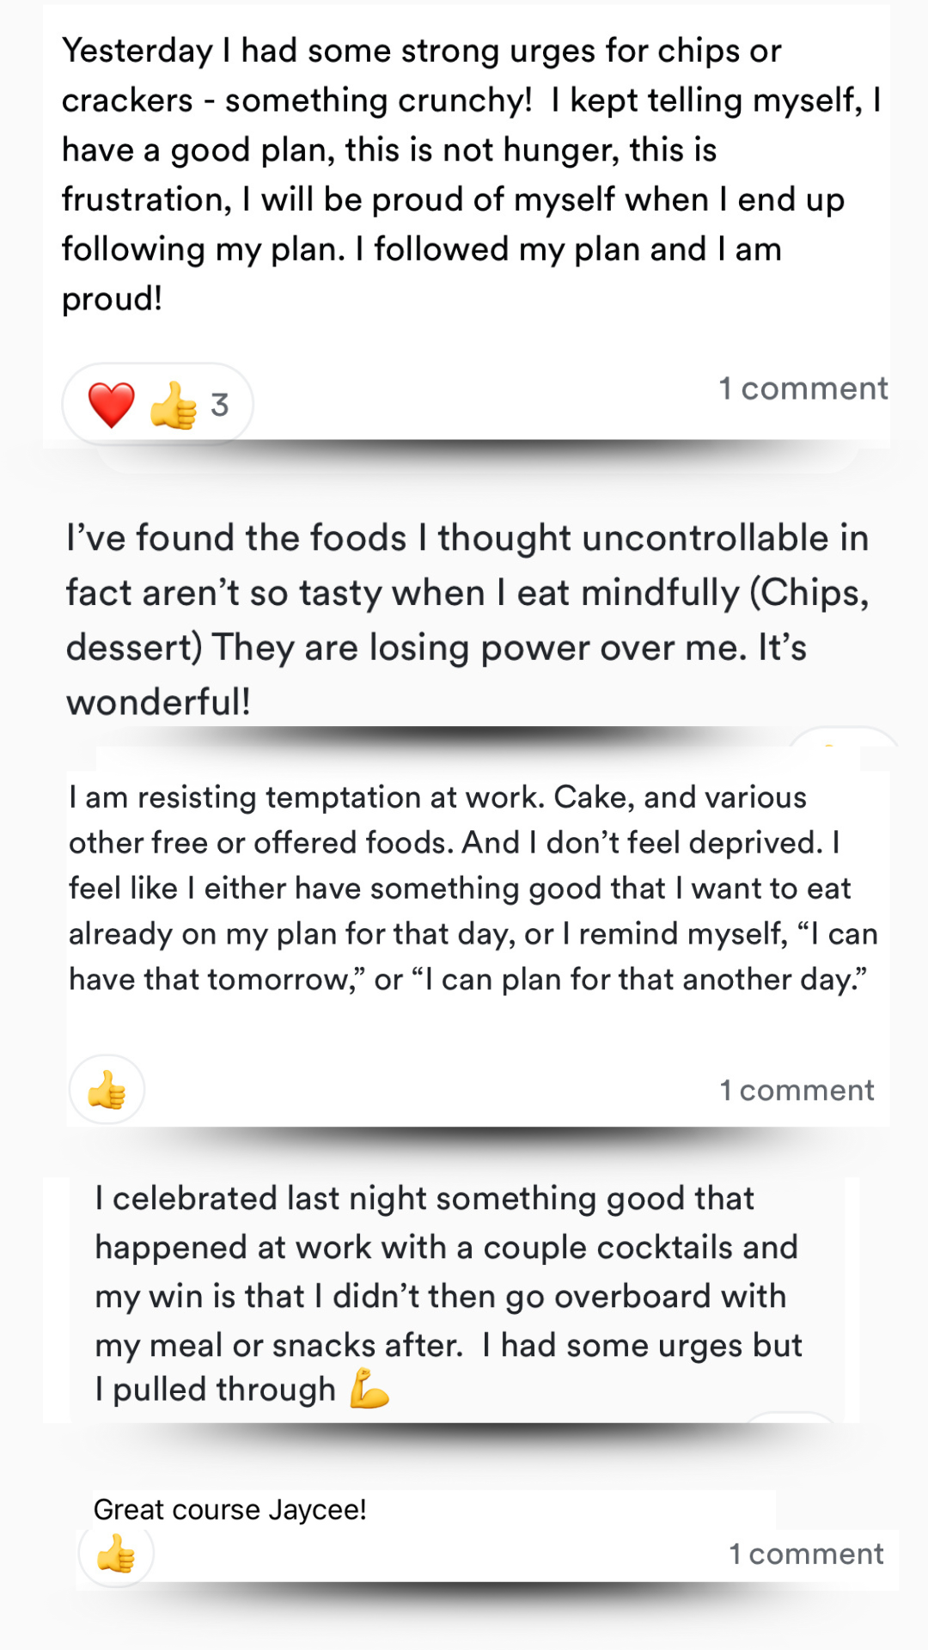Like the resisting temptation post with thumbs-up

[x=107, y=1090]
